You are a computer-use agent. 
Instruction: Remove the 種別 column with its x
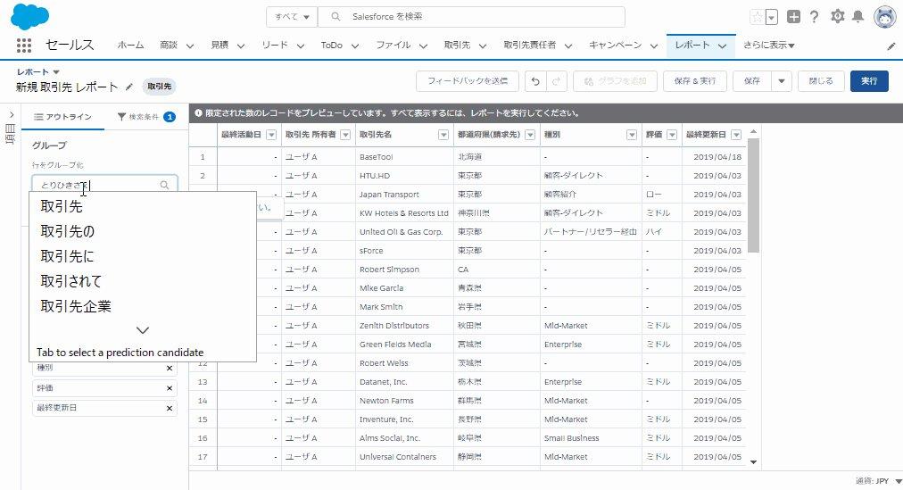point(170,369)
